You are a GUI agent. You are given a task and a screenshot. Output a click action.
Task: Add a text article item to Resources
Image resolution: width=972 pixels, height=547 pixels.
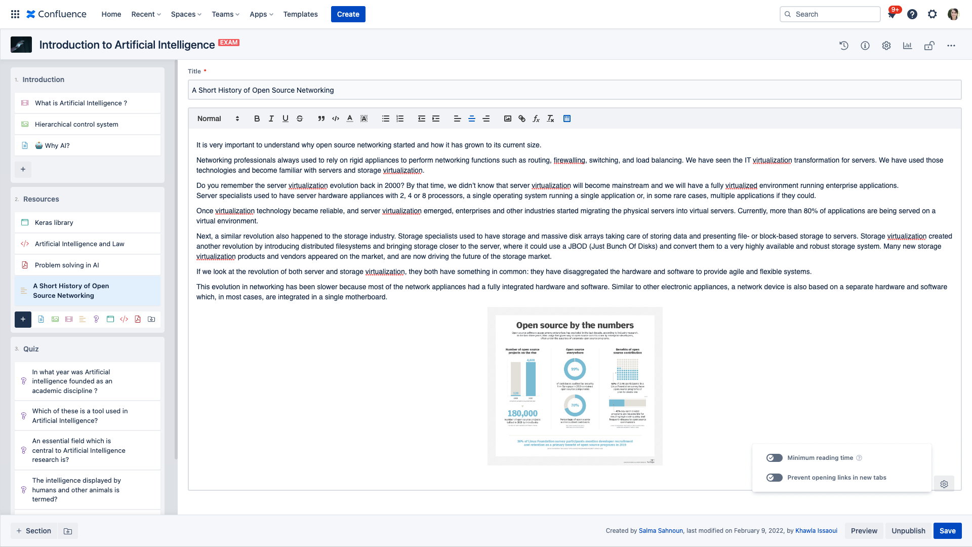(83, 319)
